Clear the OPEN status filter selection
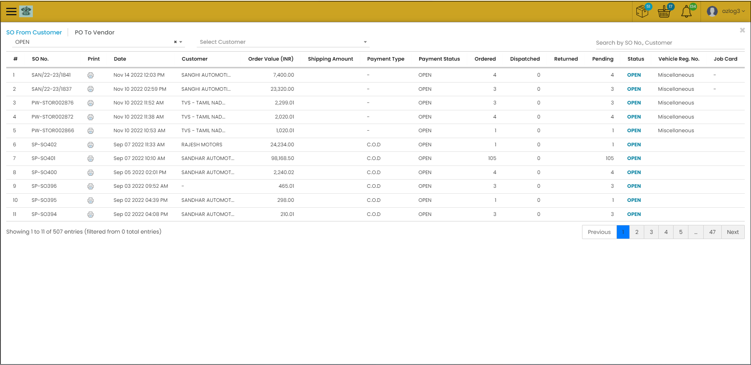The width and height of the screenshot is (751, 365). (175, 42)
